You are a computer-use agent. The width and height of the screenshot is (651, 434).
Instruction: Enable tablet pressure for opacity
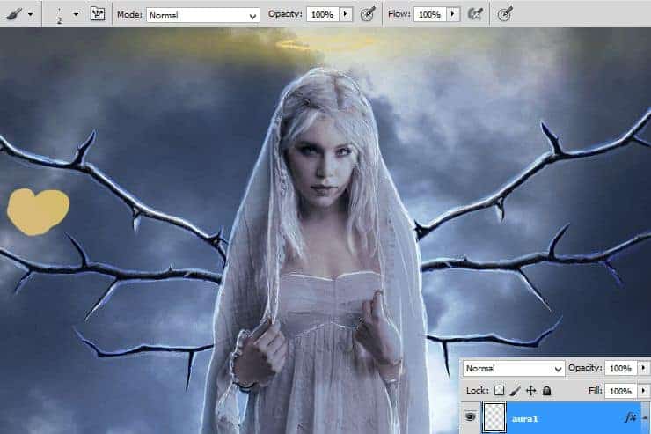point(369,14)
